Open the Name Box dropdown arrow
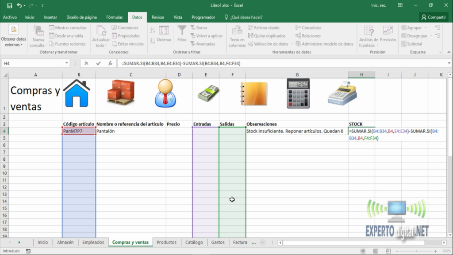Screen dimensions: 453x255 [x=67, y=63]
